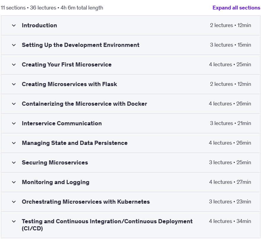Click Interservice Communication 3 lectures 21min label
This screenshot has width=261, height=239.
(230, 123)
